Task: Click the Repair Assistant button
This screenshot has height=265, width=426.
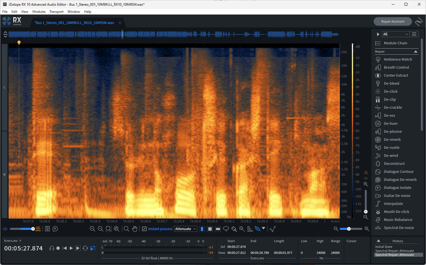Action: (393, 22)
